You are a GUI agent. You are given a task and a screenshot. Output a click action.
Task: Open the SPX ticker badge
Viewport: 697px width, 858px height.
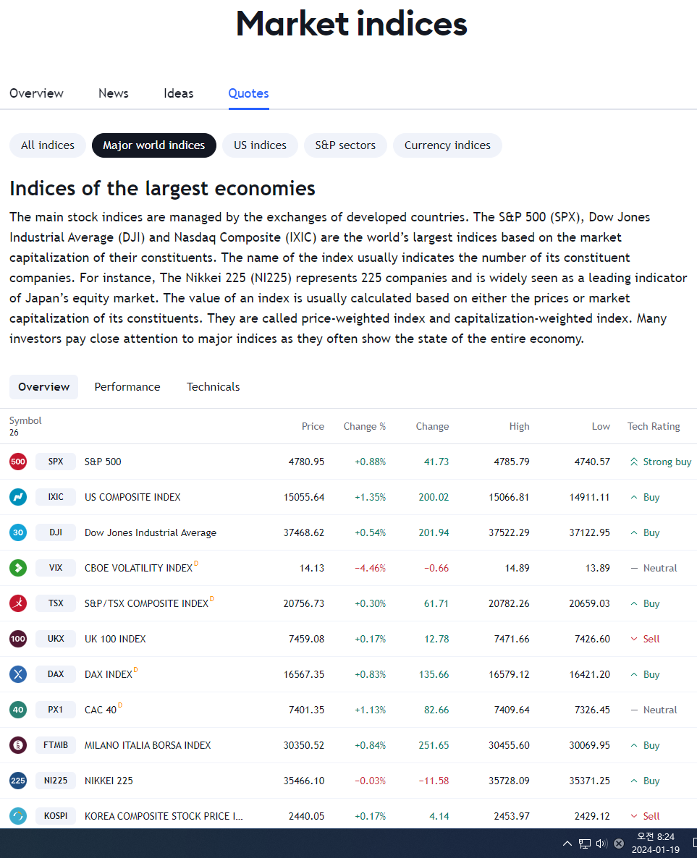(56, 462)
